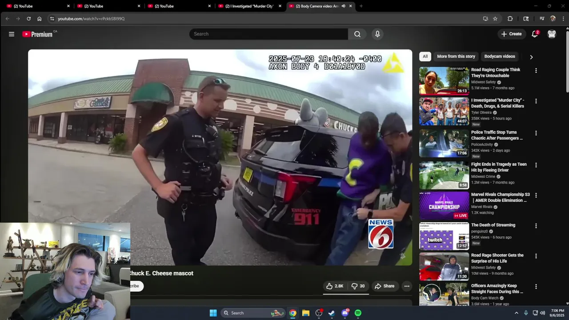Select the All filter chip
This screenshot has width=569, height=320.
pyautogui.click(x=425, y=56)
